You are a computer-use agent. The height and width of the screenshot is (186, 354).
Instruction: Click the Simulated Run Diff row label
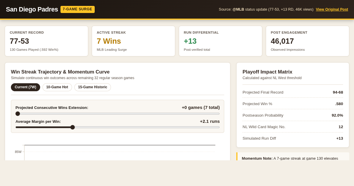[x=259, y=138]
